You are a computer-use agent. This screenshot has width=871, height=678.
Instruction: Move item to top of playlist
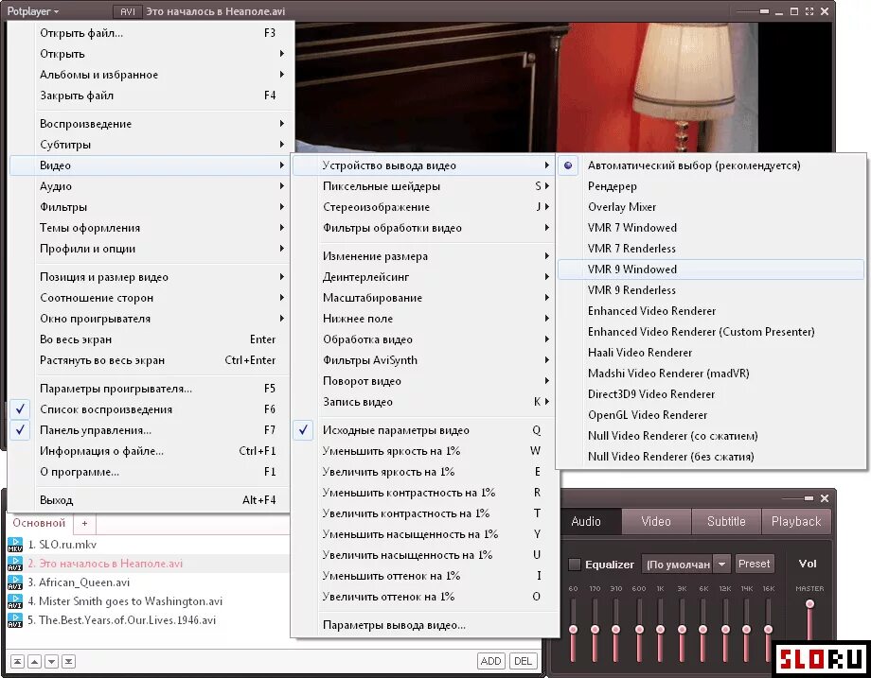pos(17,661)
